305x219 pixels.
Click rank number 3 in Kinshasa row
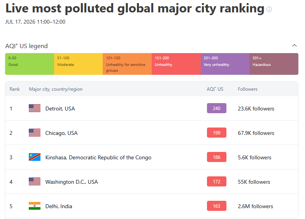tap(11, 157)
